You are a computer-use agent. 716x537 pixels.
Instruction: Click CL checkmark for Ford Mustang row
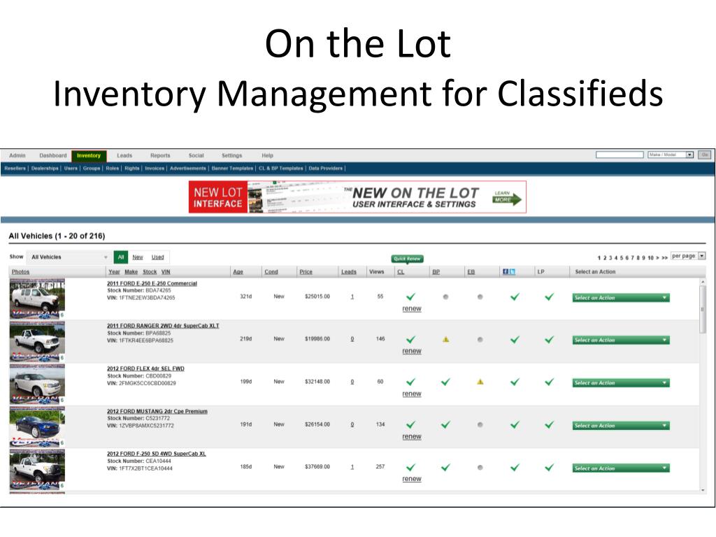tap(410, 424)
